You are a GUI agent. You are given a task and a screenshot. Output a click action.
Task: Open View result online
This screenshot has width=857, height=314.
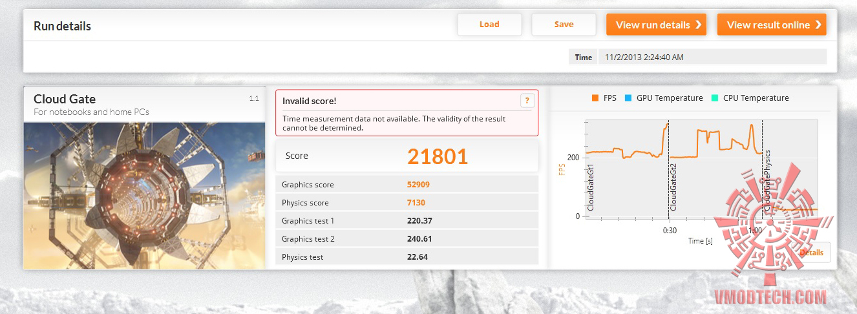tap(772, 25)
